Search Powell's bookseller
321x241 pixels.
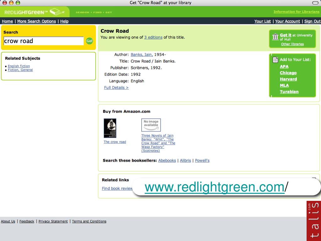[x=202, y=160]
